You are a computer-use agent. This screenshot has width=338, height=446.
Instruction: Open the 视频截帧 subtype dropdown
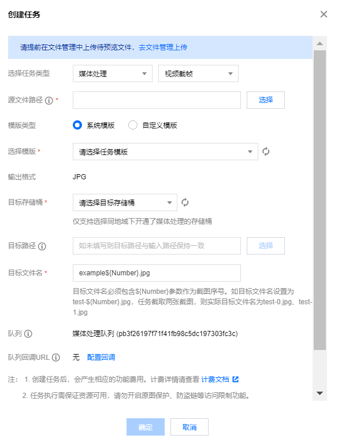point(198,73)
